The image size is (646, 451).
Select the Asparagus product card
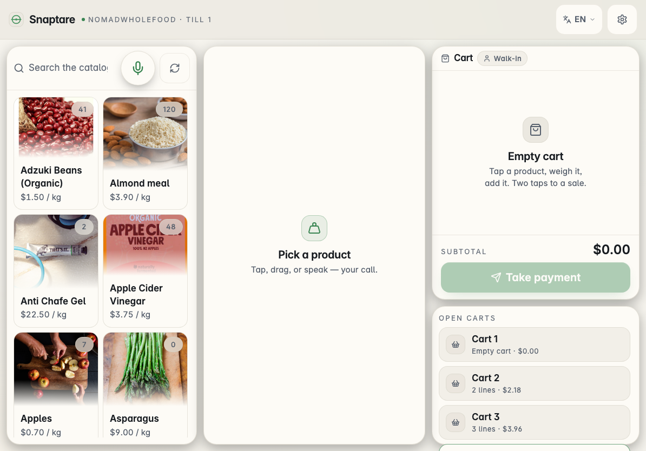point(146,385)
